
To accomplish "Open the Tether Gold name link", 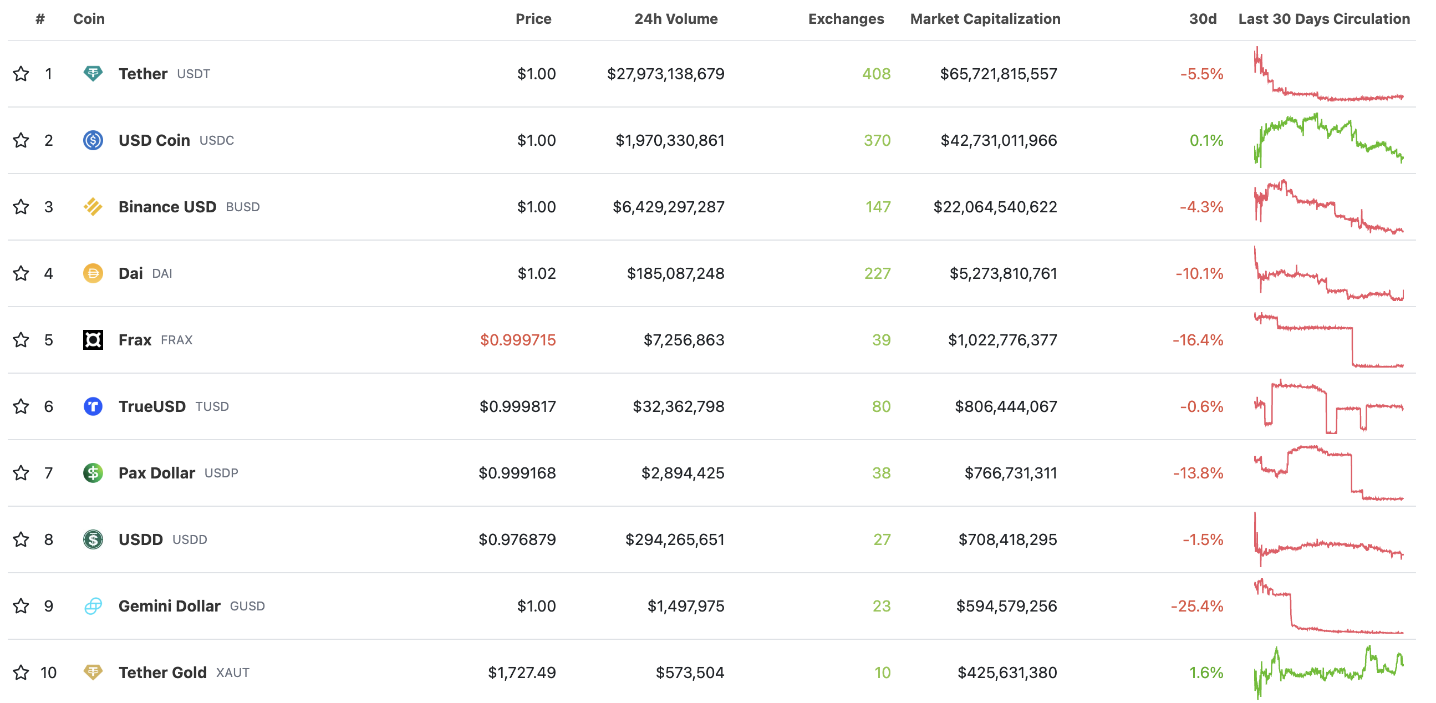I will (x=162, y=673).
